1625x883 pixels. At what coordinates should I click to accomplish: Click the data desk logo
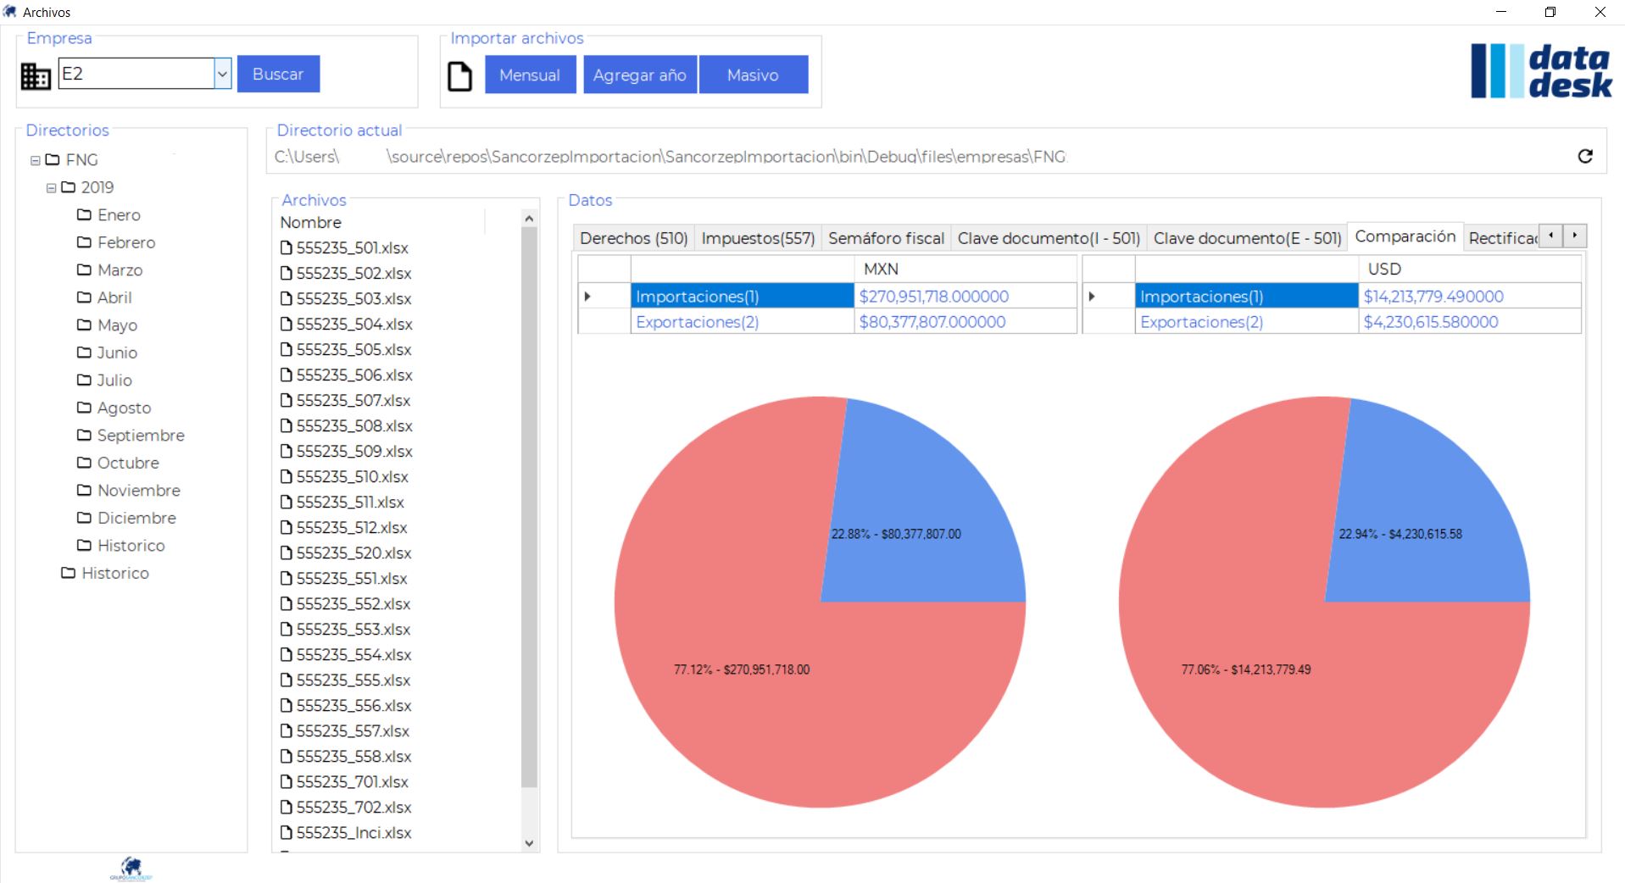click(x=1540, y=72)
